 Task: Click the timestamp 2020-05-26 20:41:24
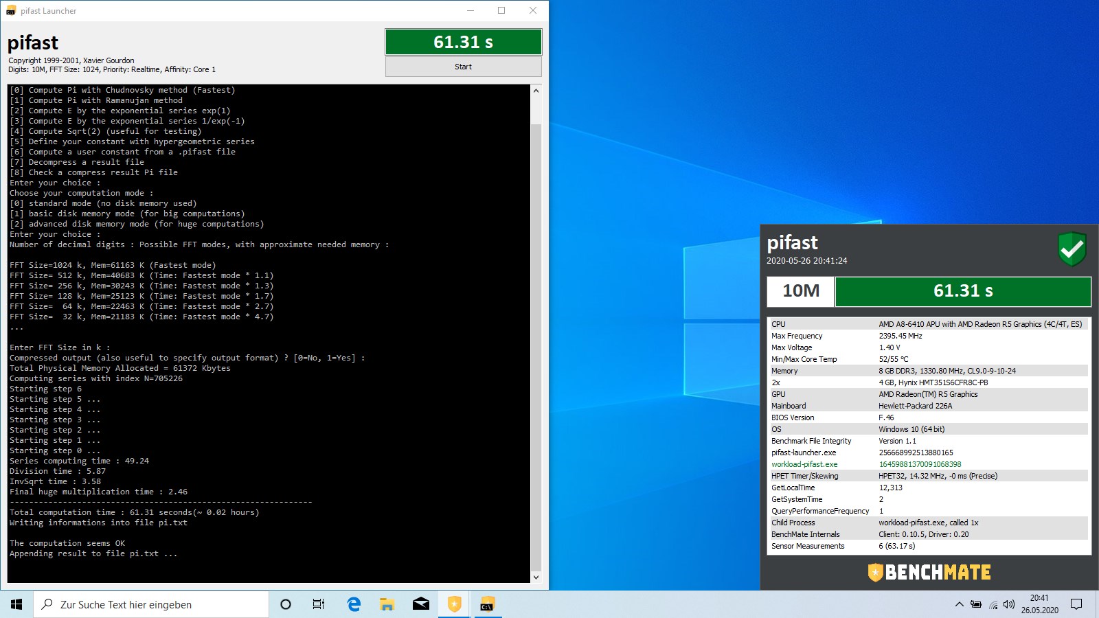tap(807, 261)
